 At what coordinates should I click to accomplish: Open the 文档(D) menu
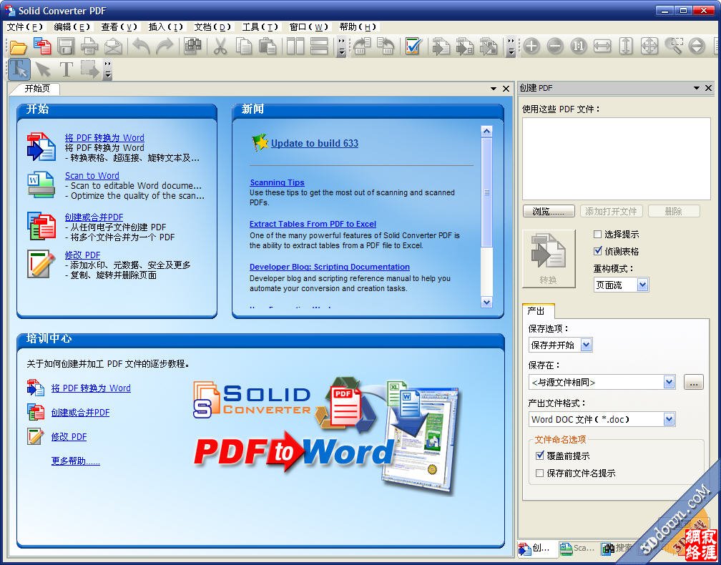point(212,27)
